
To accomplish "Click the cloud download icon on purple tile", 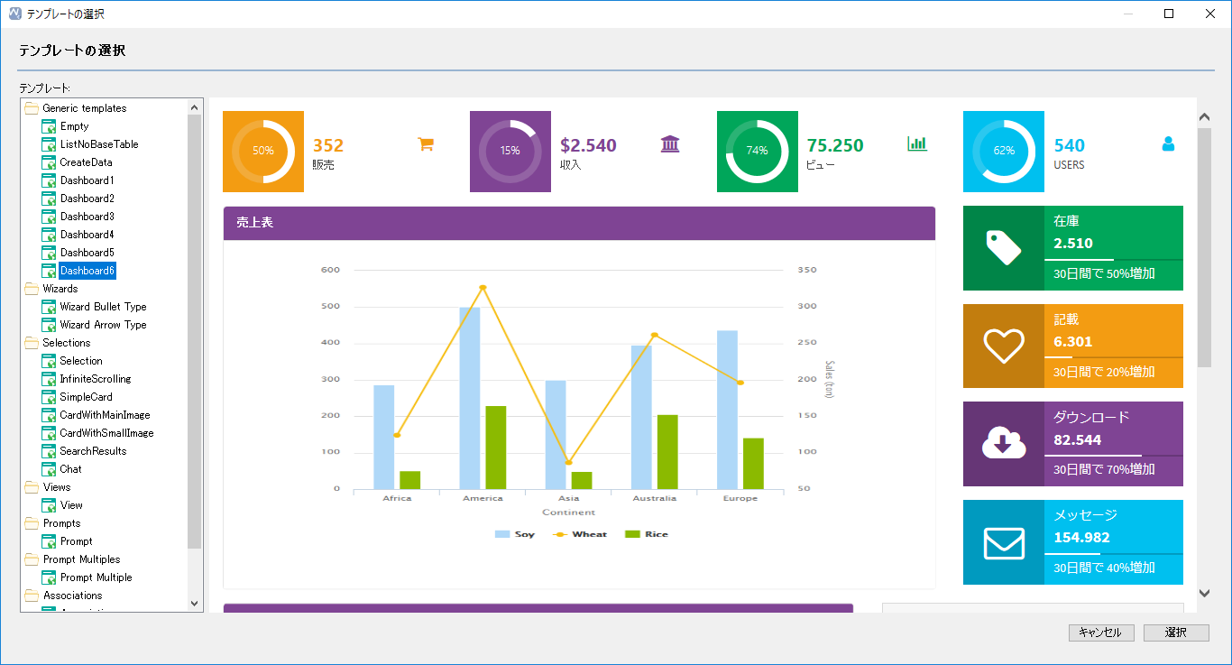I will (x=1003, y=444).
